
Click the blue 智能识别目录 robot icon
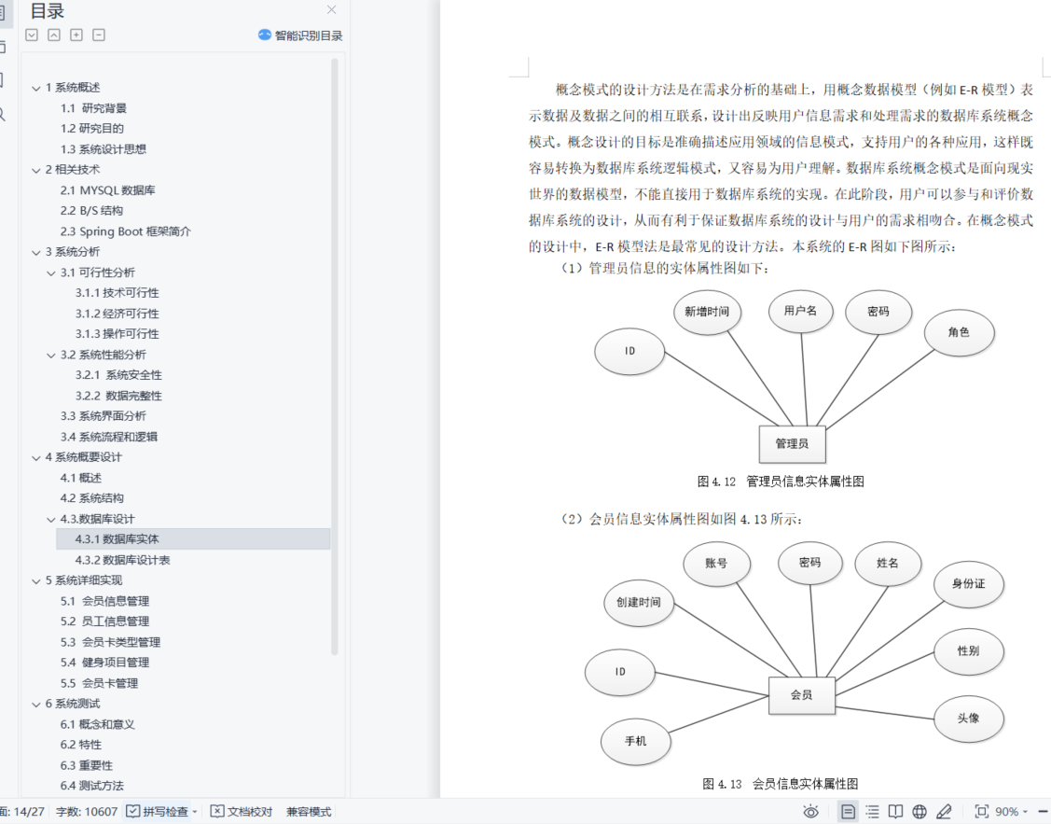click(x=265, y=35)
